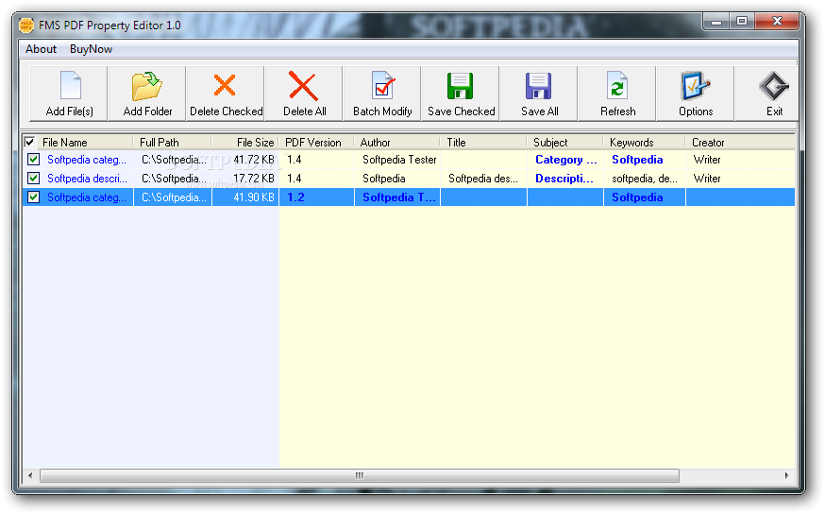Sort by File Size column header
The height and width of the screenshot is (514, 825).
(245, 142)
